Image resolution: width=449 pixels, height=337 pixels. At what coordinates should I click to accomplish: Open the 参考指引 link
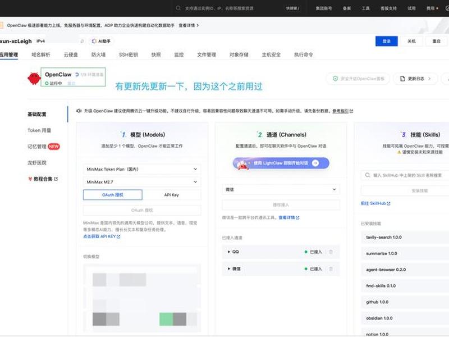[341, 111]
